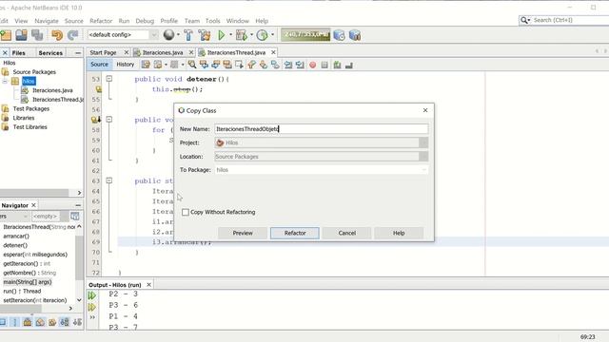Click the Uncomment icon at editor toolbar end
The height and width of the screenshot is (342, 609).
tap(349, 65)
